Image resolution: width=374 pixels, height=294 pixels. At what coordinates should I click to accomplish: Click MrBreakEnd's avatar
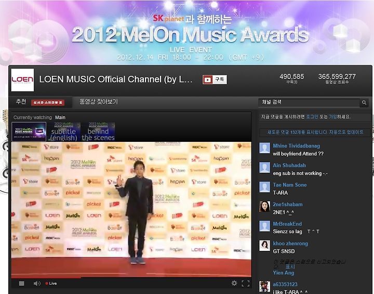(264, 226)
